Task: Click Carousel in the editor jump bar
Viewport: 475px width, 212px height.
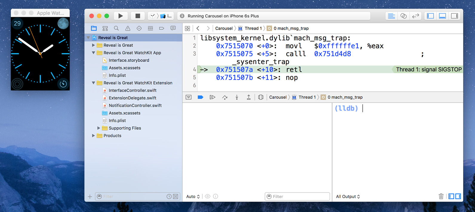Action: click(224, 29)
